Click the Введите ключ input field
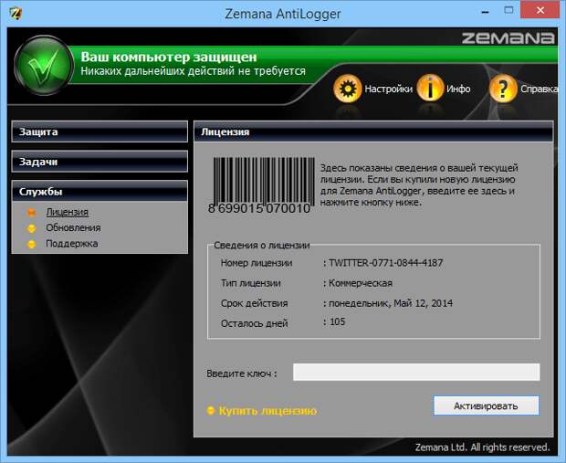 pyautogui.click(x=416, y=372)
